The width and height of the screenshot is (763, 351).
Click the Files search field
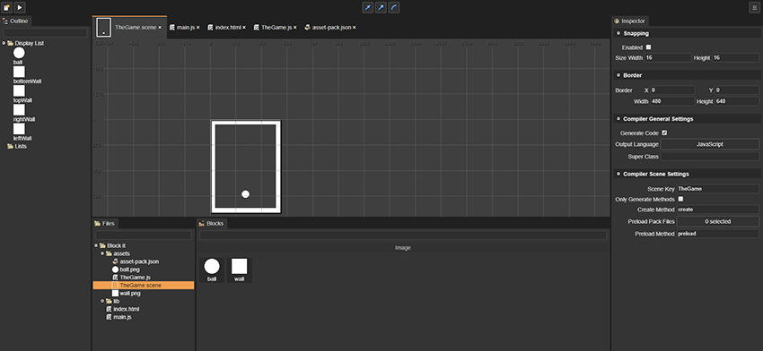[144, 235]
